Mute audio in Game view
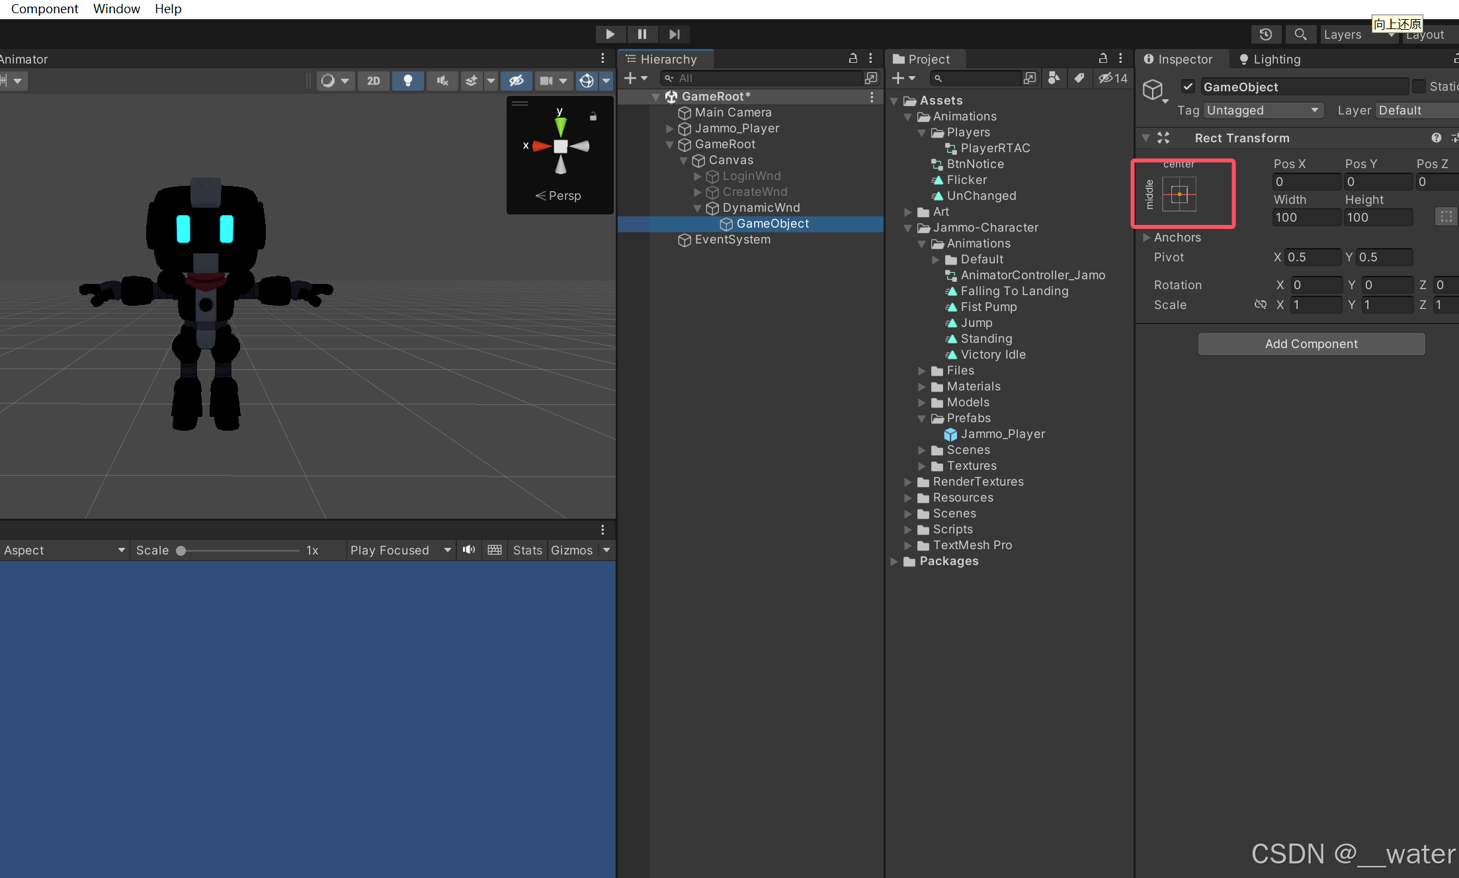The width and height of the screenshot is (1459, 878). [469, 550]
